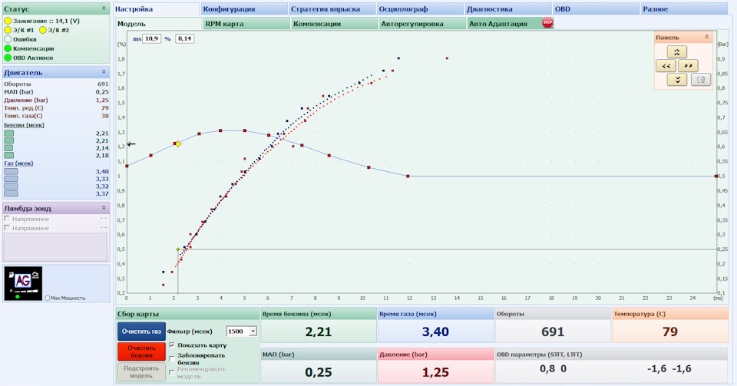Click the forward right arrows button in Панель

[x=688, y=66]
